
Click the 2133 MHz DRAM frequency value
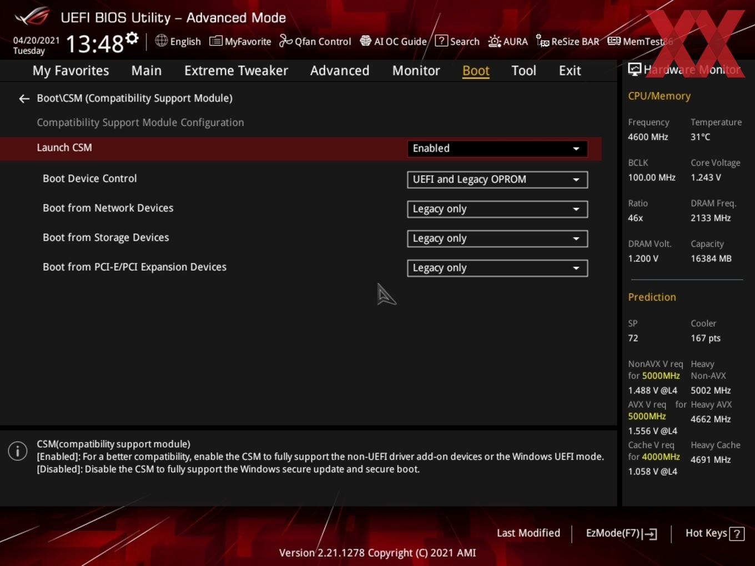(x=711, y=218)
